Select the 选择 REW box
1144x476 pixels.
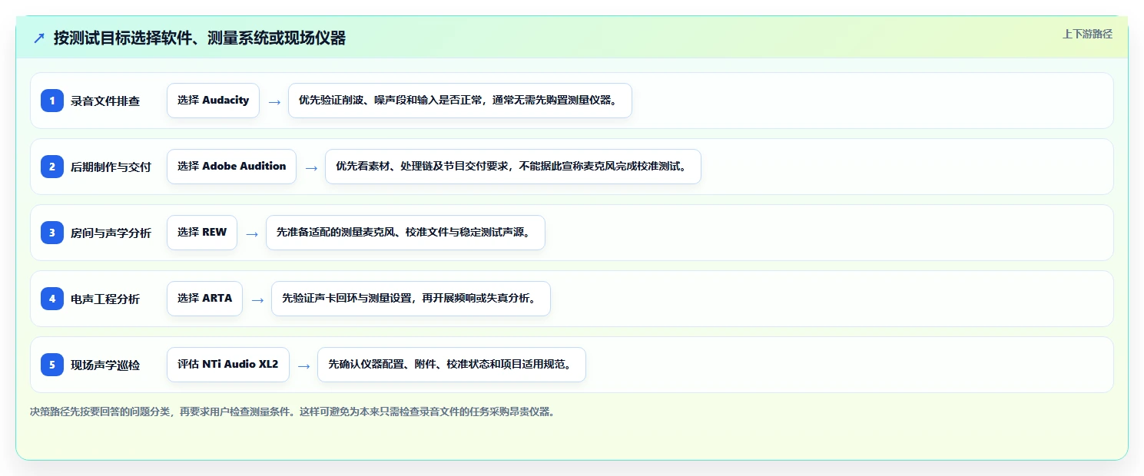tap(202, 233)
